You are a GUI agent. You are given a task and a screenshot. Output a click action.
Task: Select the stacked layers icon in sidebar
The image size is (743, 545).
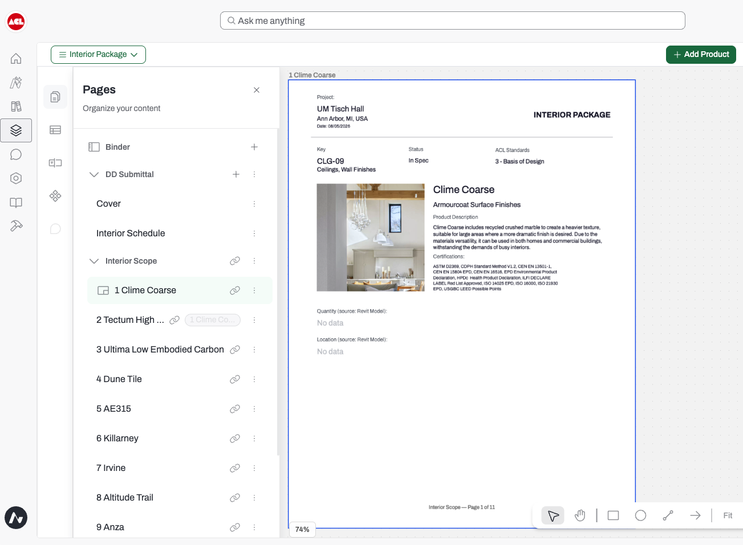tap(16, 130)
